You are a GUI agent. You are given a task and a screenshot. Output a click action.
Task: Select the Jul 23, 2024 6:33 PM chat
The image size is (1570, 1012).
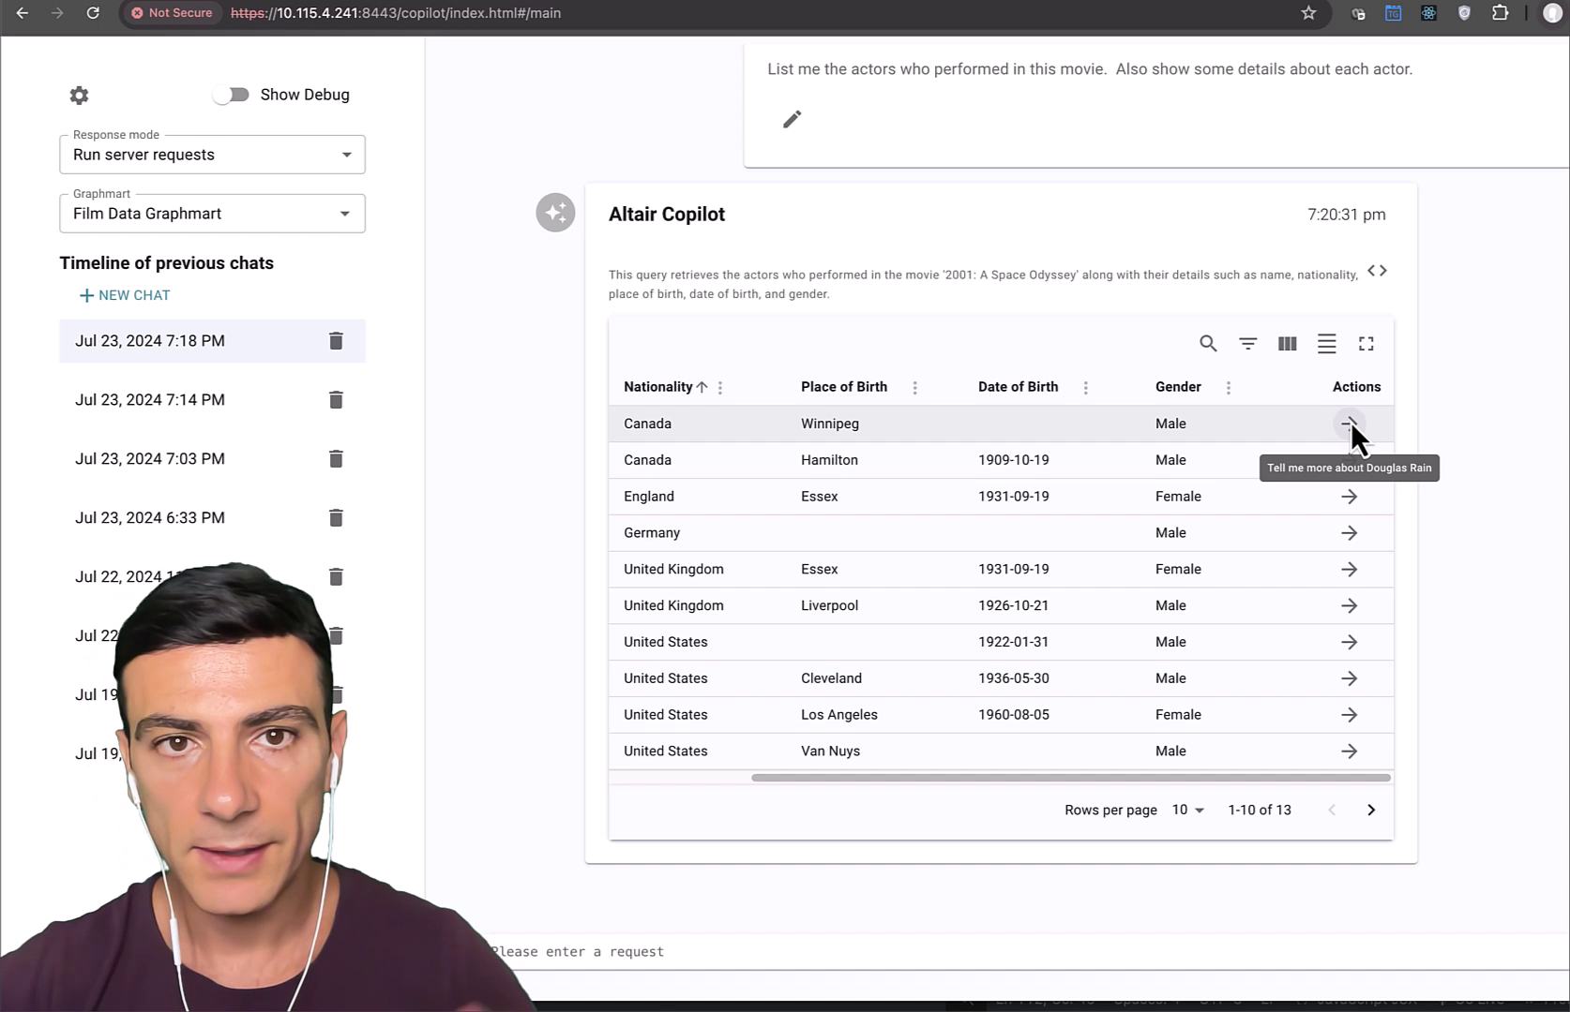pos(149,517)
